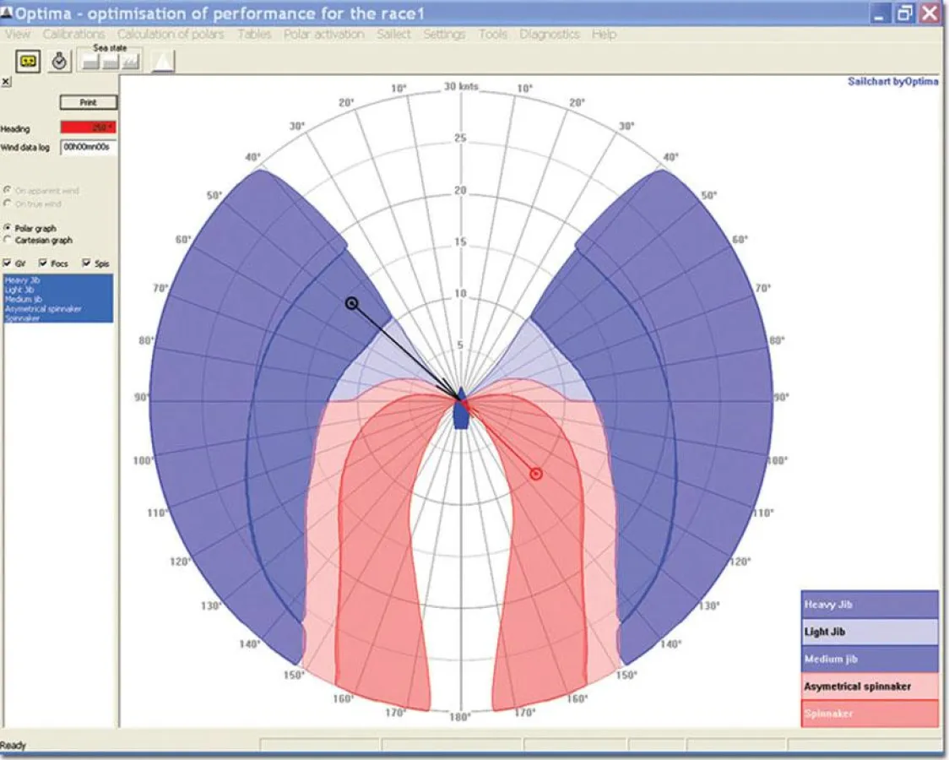The height and width of the screenshot is (760, 949).
Task: Click the Heavy Jib legend color swatch
Action: (x=868, y=604)
